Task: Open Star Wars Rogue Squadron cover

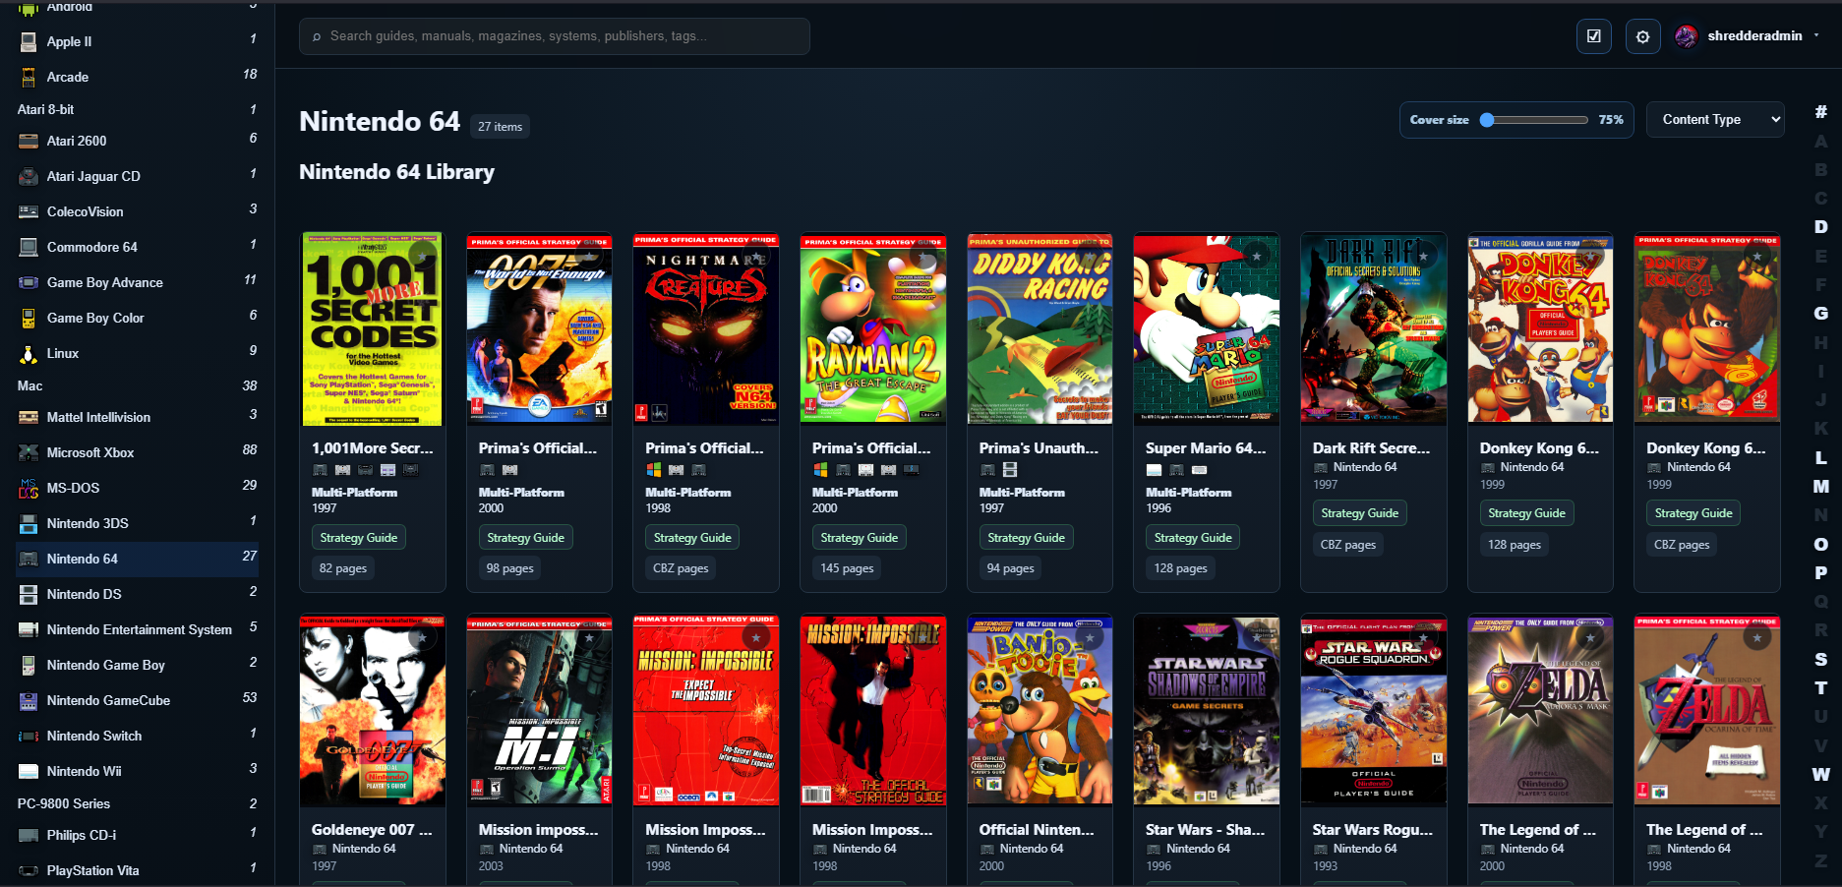Action: 1373,711
